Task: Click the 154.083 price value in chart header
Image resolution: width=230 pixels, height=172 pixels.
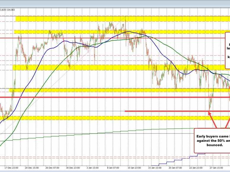Action: click(x=11, y=10)
